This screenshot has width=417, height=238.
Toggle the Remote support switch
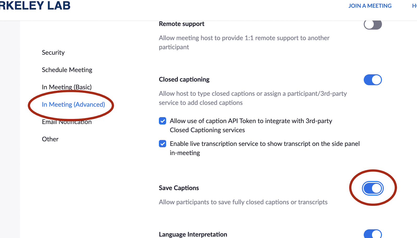click(x=373, y=25)
